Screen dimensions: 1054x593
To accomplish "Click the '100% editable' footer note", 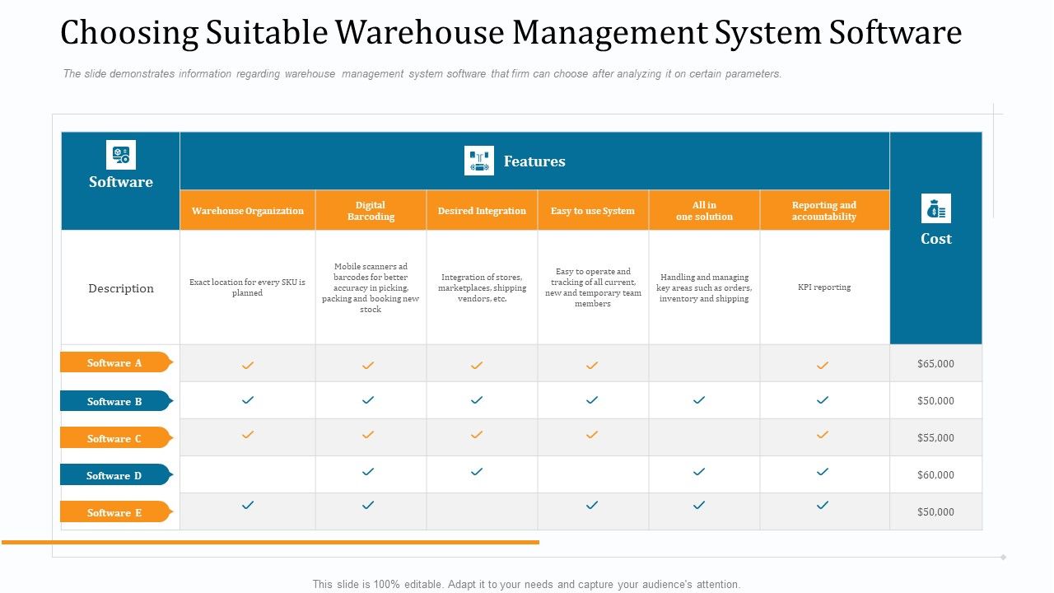I will point(526,584).
